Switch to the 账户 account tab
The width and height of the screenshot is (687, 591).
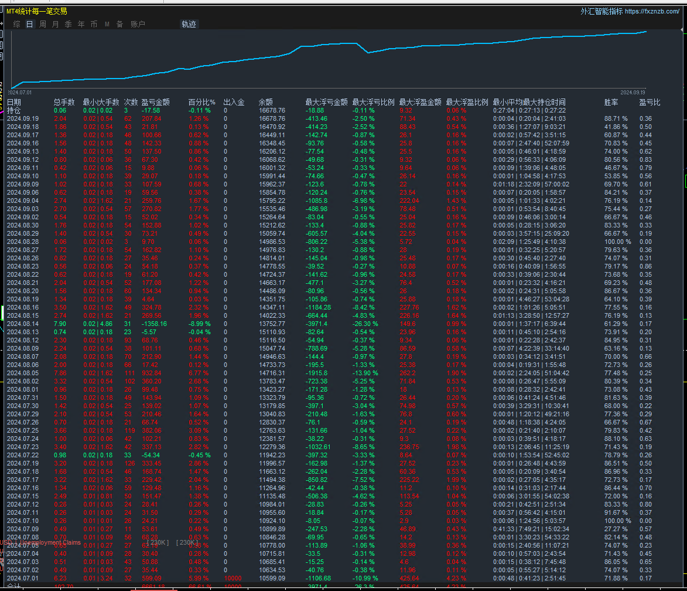point(138,24)
